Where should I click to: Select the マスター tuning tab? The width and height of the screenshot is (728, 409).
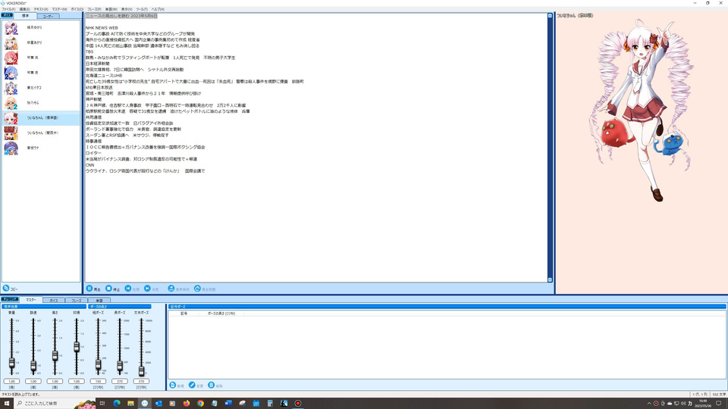[x=31, y=300]
